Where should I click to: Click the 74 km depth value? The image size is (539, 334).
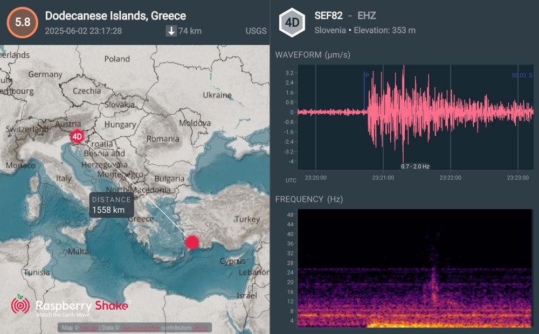coord(190,31)
